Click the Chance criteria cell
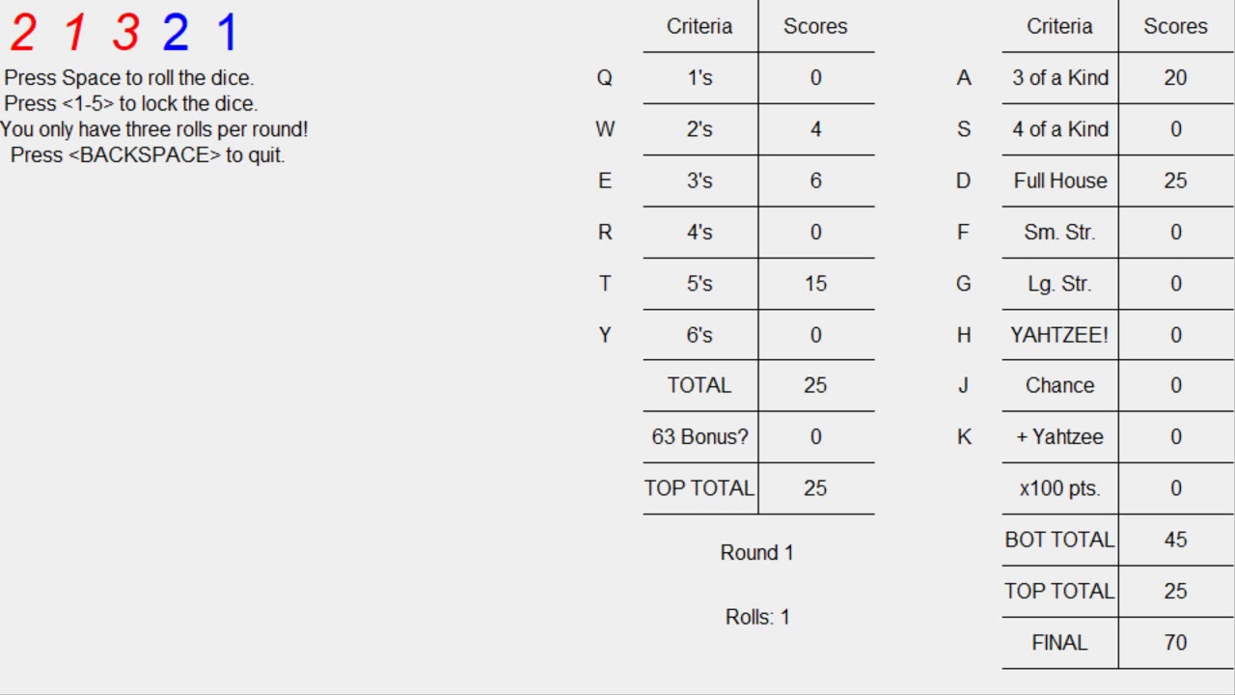 (x=1059, y=386)
